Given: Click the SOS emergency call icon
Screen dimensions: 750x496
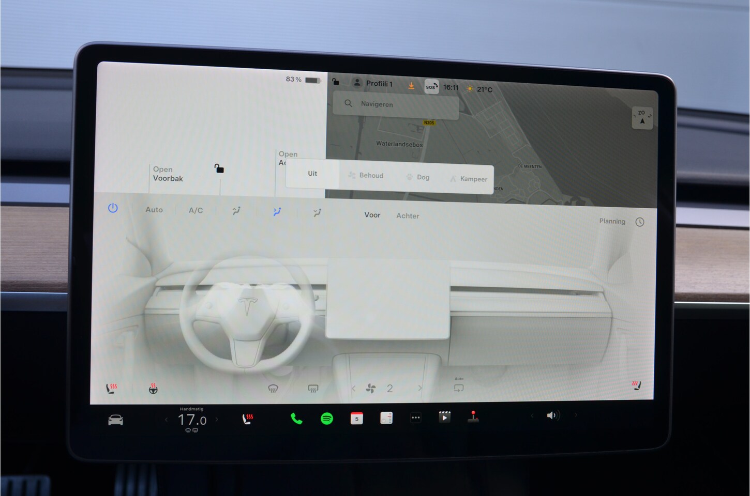Looking at the screenshot, I should 431,87.
